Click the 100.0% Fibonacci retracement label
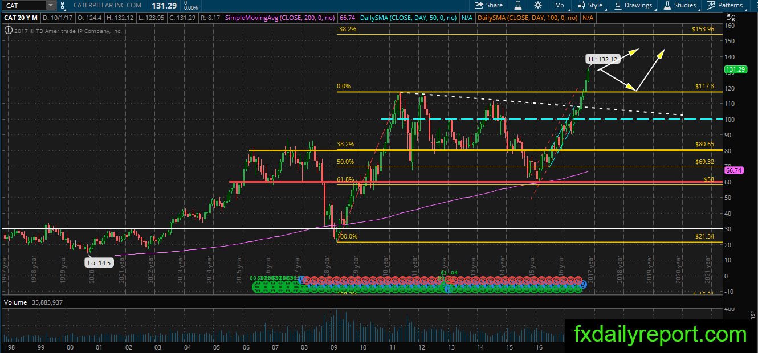The width and height of the screenshot is (758, 353). (347, 236)
